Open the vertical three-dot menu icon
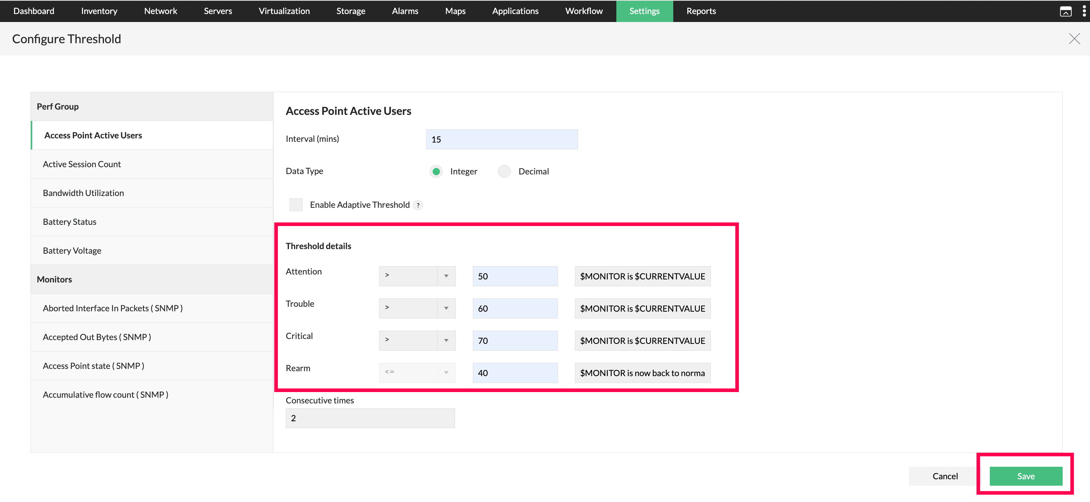The height and width of the screenshot is (502, 1090). (x=1084, y=11)
